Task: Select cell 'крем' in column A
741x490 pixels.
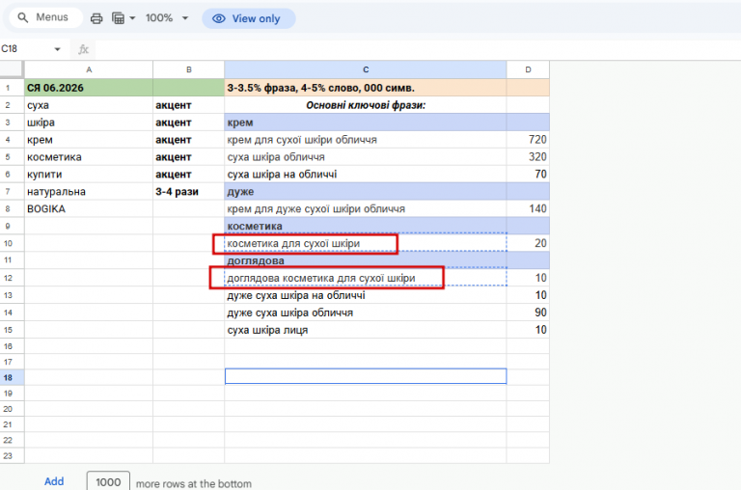Action: (89, 140)
